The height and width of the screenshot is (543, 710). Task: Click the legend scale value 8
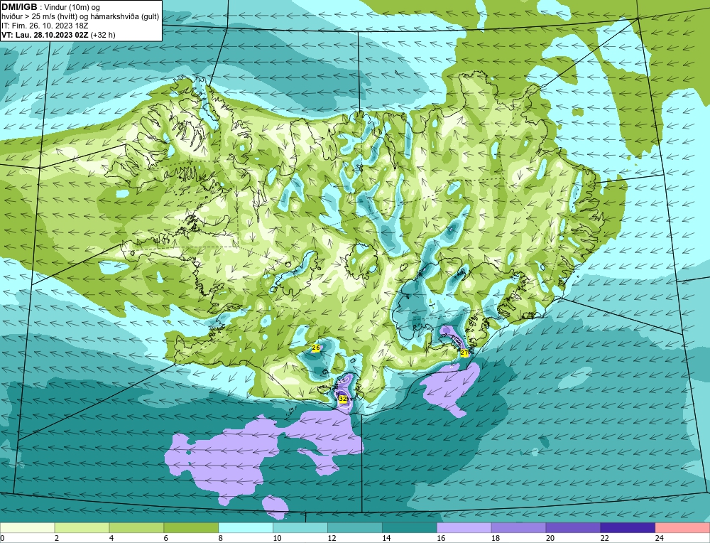tap(221, 538)
